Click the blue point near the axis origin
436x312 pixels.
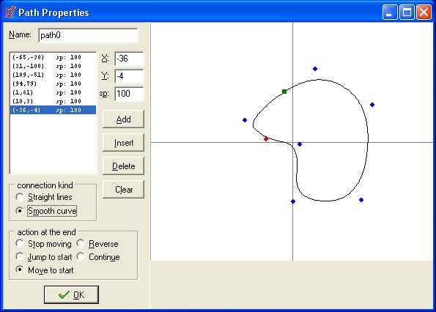[300, 144]
